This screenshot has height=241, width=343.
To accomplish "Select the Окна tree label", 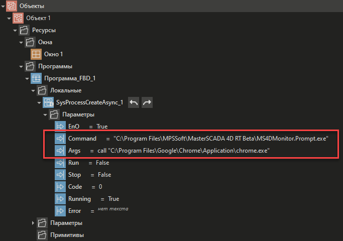I will tap(45, 42).
